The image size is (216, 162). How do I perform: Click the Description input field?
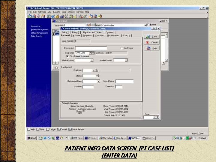click(91, 48)
